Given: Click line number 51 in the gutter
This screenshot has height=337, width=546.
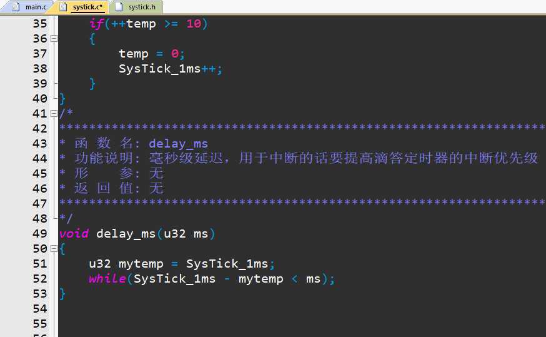Looking at the screenshot, I should pyautogui.click(x=40, y=264).
